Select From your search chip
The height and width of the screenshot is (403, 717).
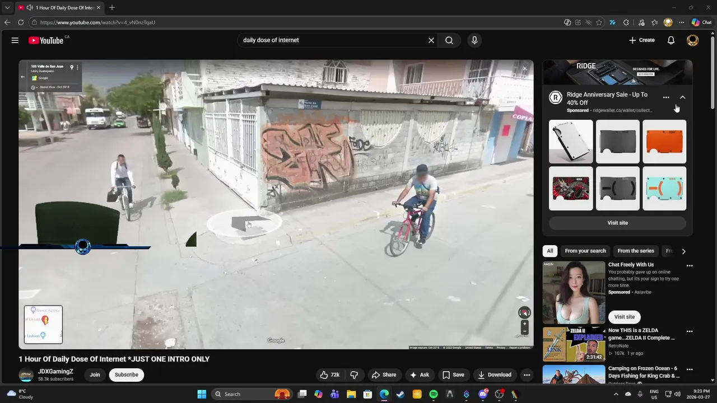click(585, 251)
